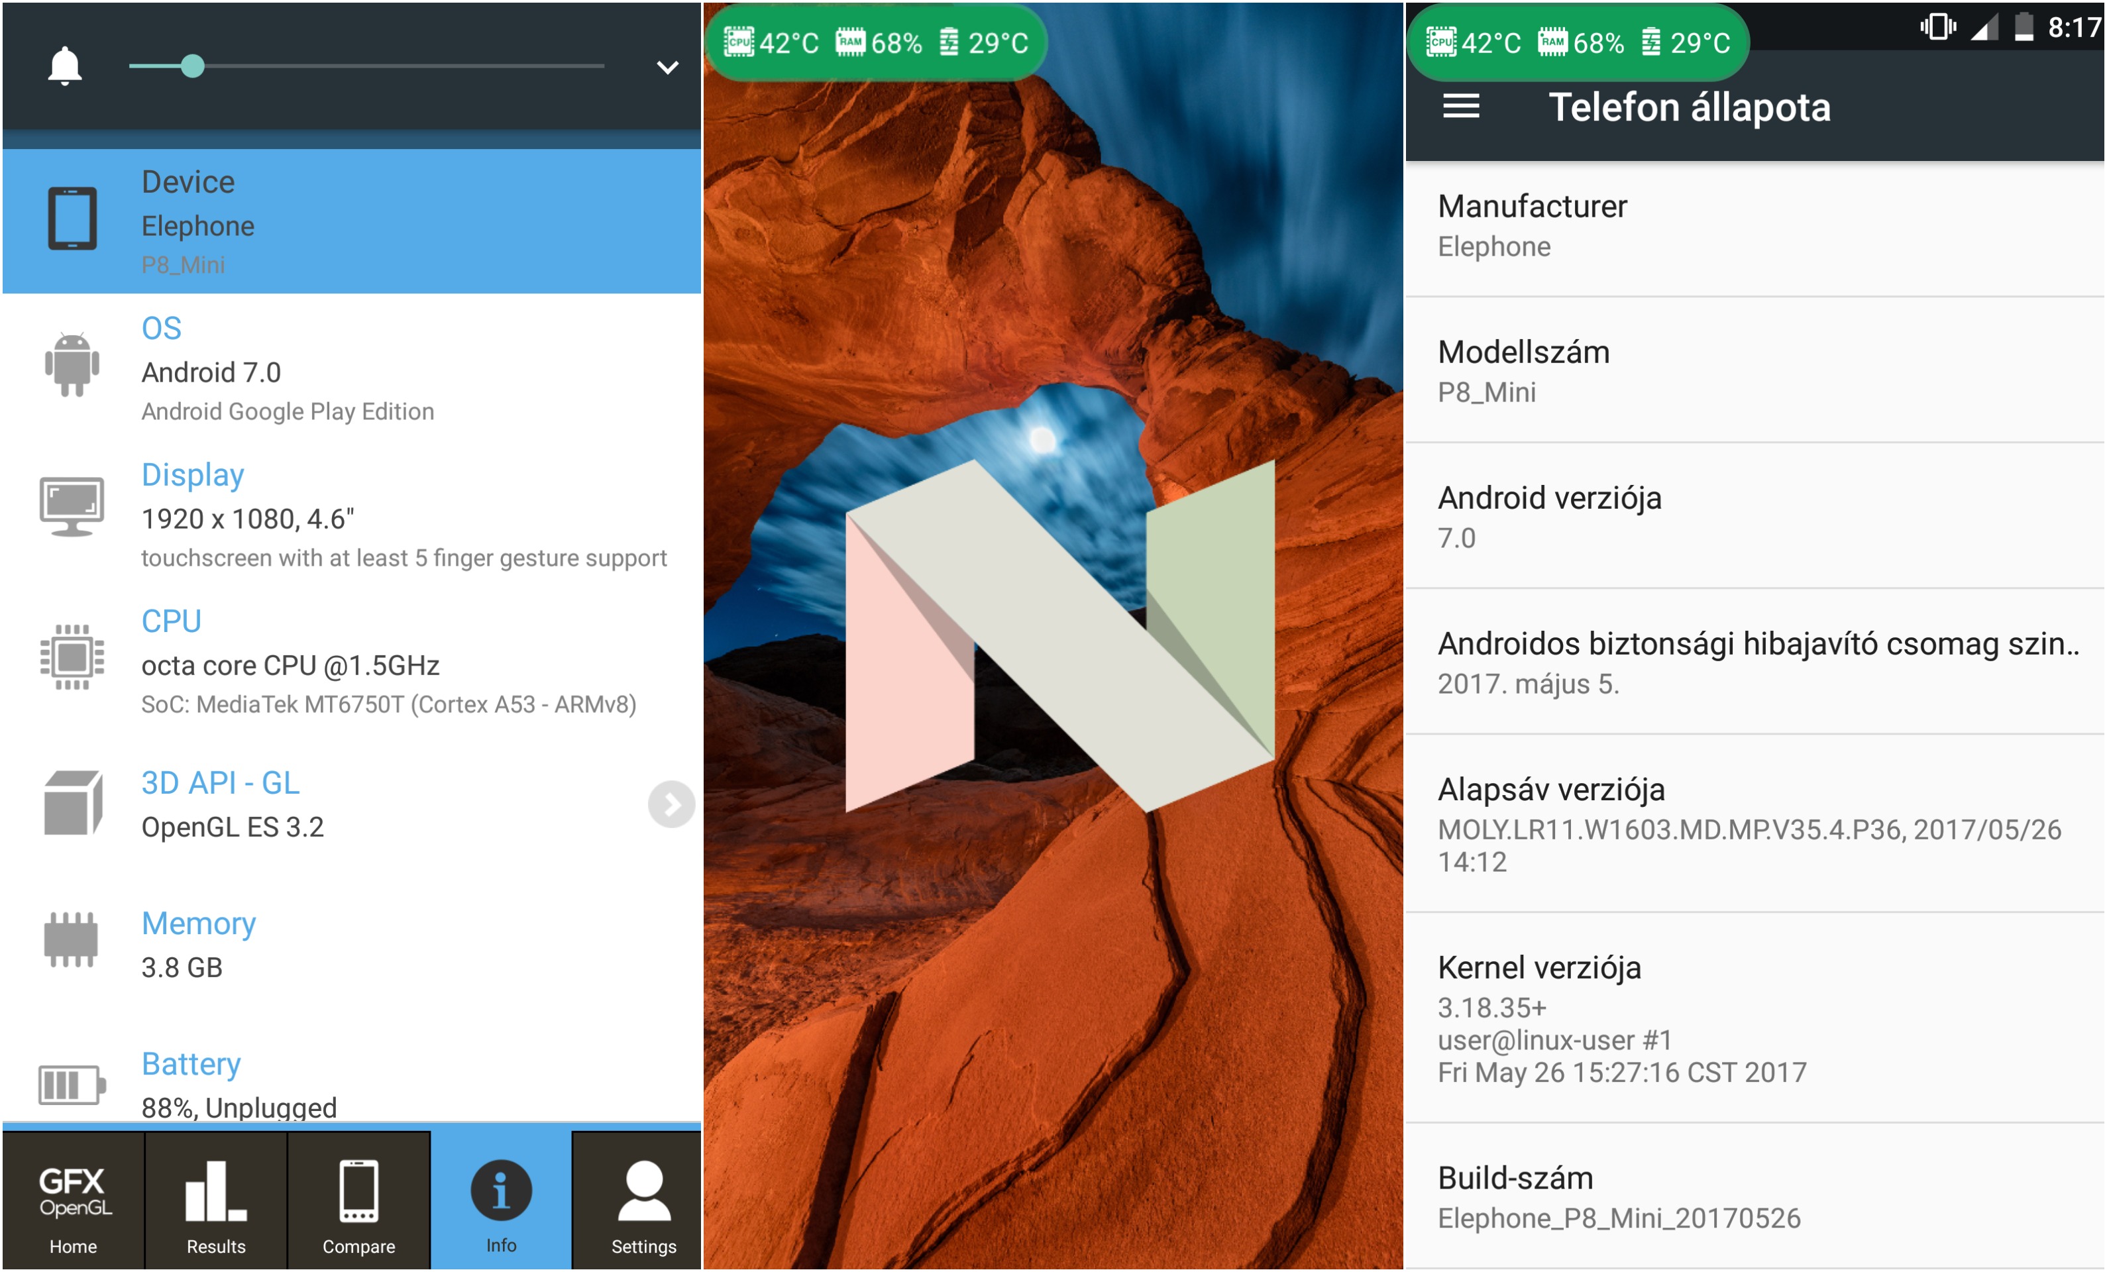2107x1272 pixels.
Task: Tap the 3D API cube icon
Action: [72, 803]
